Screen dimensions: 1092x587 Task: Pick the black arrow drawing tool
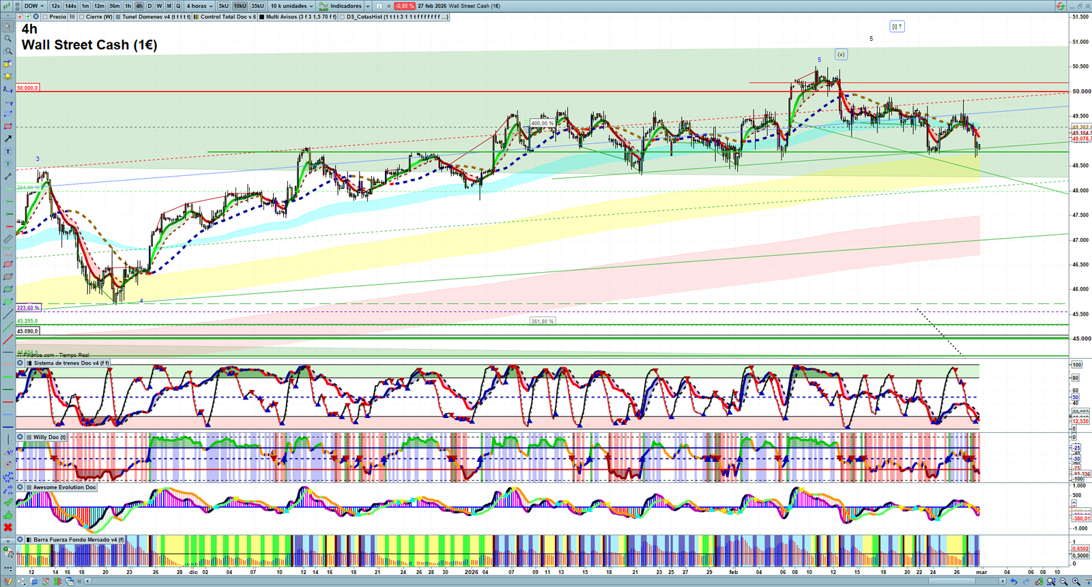[8, 139]
